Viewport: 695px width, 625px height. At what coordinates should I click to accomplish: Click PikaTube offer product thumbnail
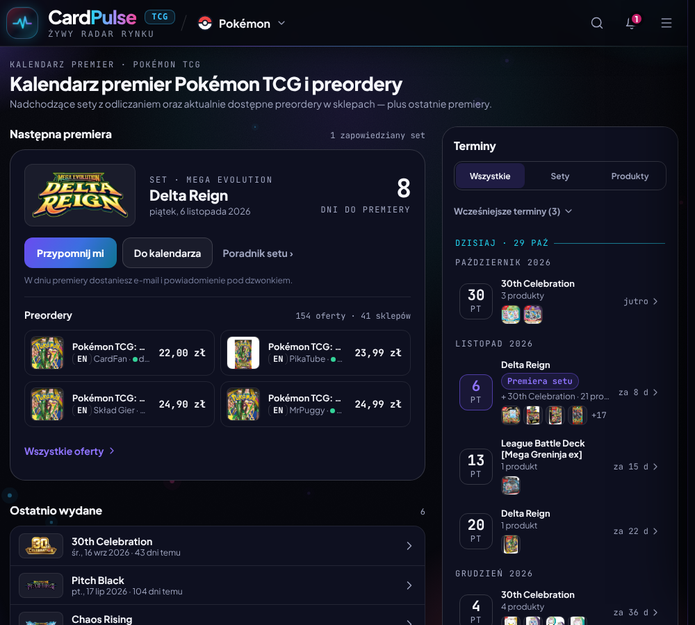coord(243,353)
